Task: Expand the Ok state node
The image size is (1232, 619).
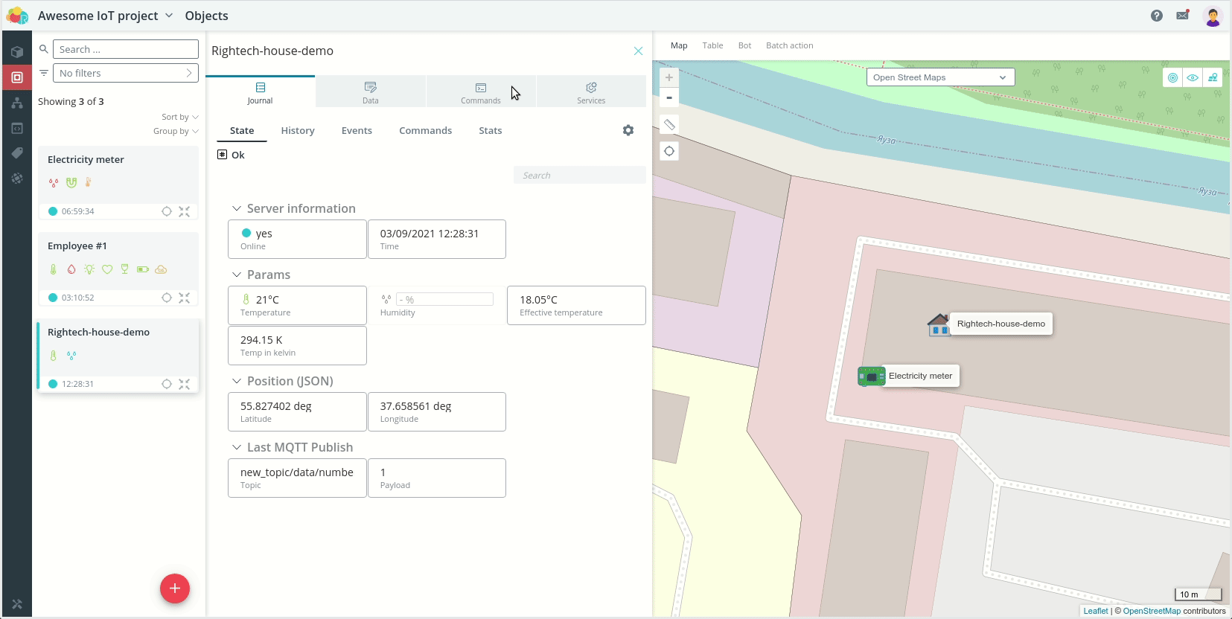Action: (x=222, y=155)
